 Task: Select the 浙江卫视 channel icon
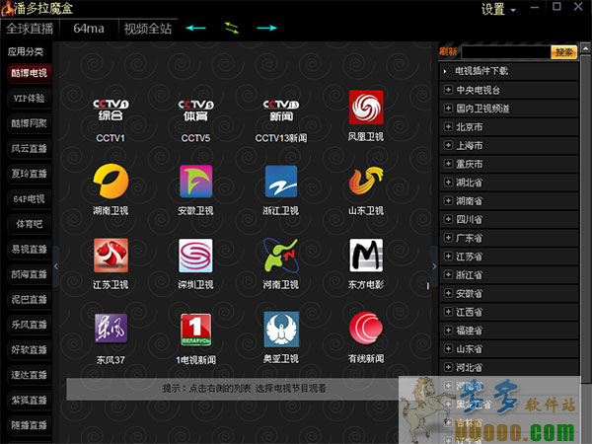(x=281, y=182)
